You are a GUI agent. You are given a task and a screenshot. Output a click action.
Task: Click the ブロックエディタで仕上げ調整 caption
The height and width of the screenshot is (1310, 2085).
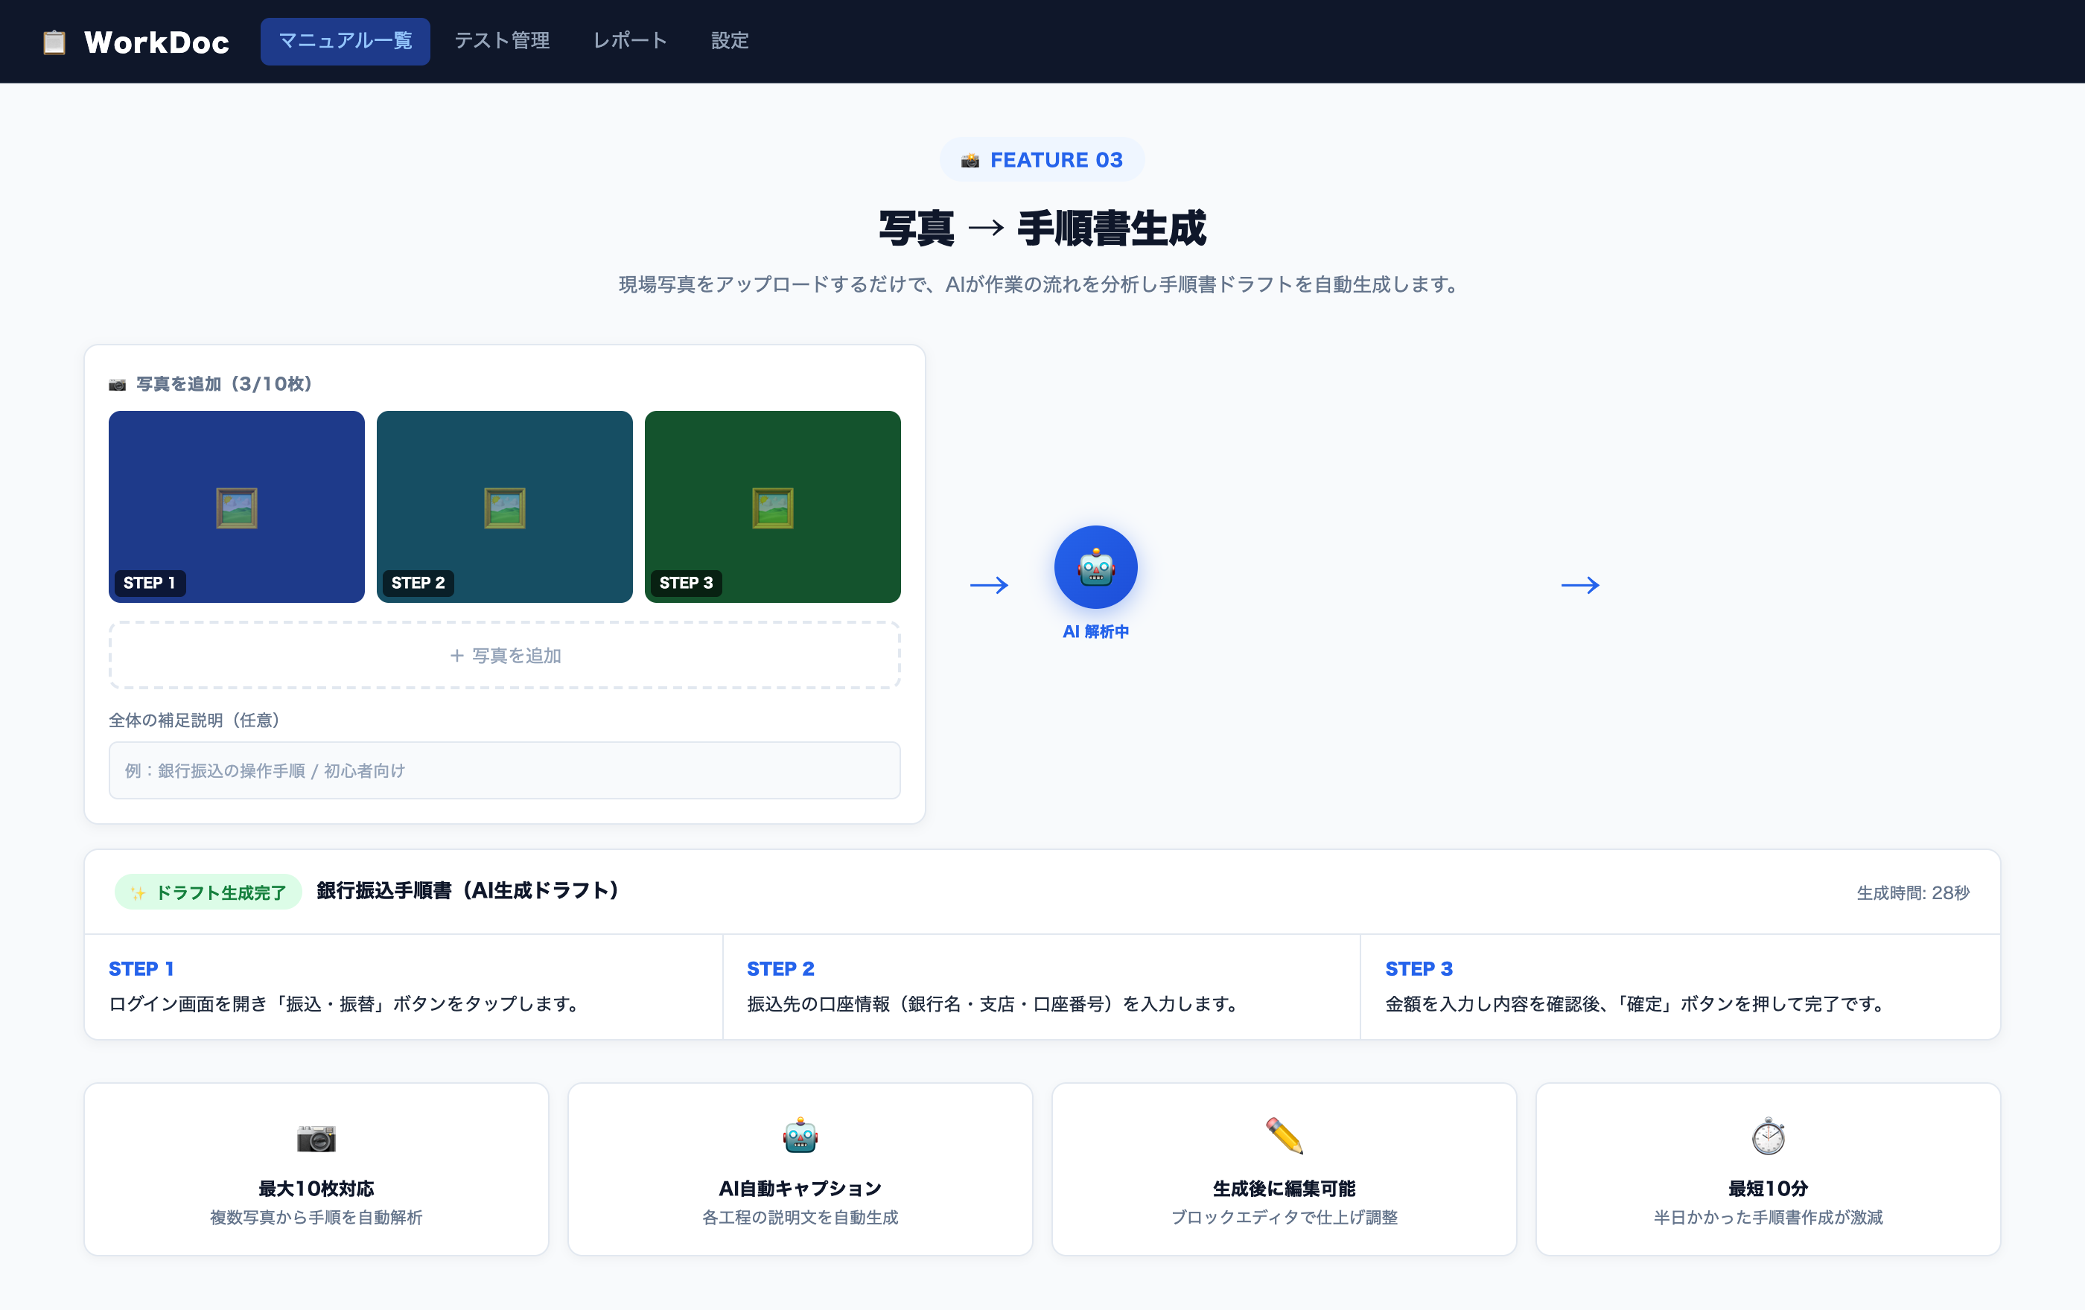point(1284,1216)
